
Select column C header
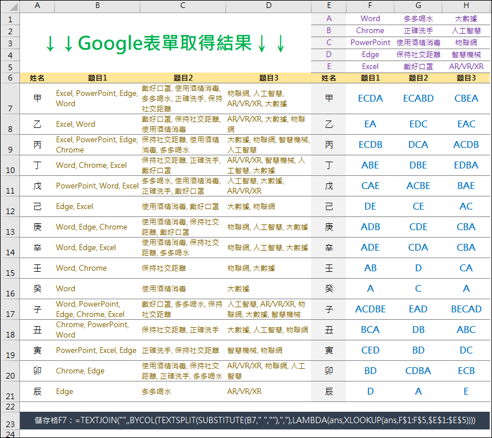pyautogui.click(x=183, y=6)
